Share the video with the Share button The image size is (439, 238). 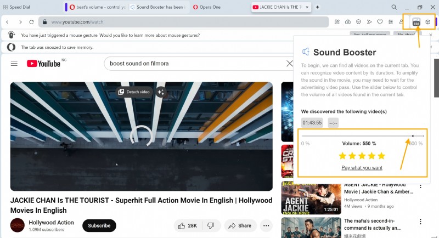240,226
